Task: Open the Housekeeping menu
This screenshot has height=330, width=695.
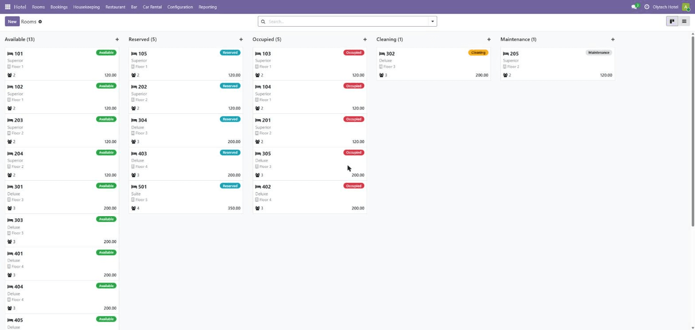Action: [86, 7]
